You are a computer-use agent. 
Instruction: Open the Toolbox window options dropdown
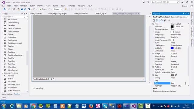(22, 14)
